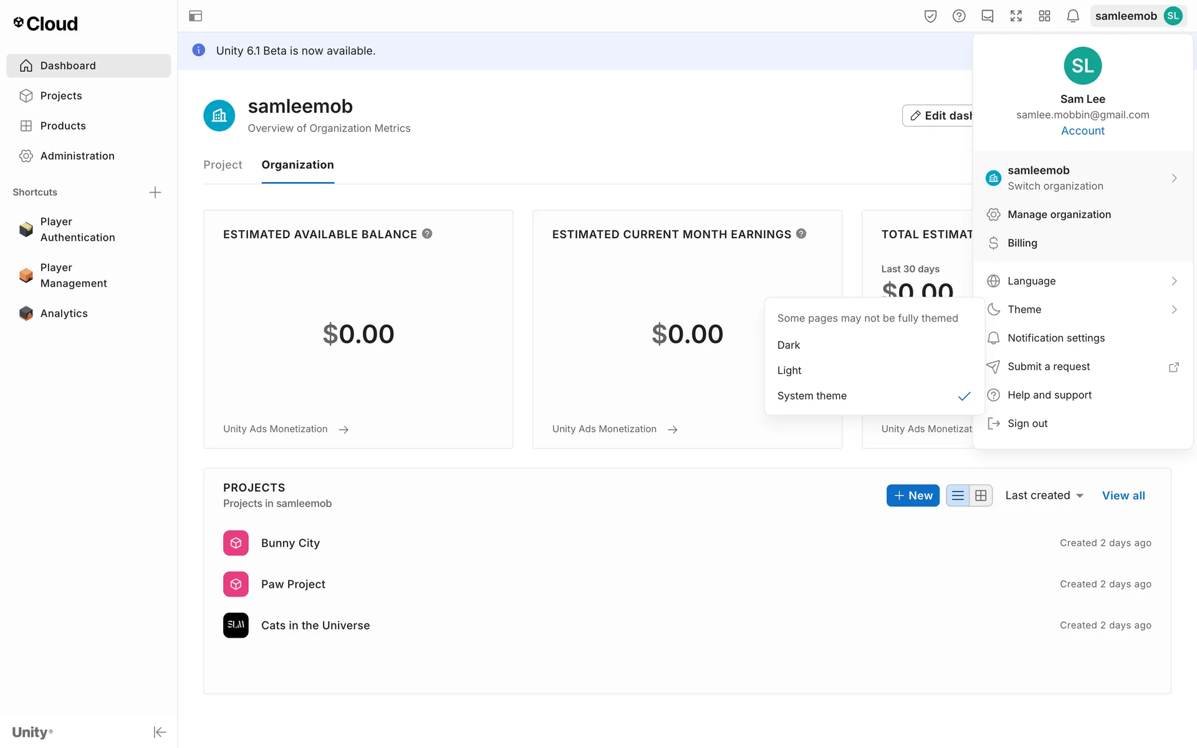The height and width of the screenshot is (748, 1197).
Task: Switch projects to list view
Action: pos(958,496)
